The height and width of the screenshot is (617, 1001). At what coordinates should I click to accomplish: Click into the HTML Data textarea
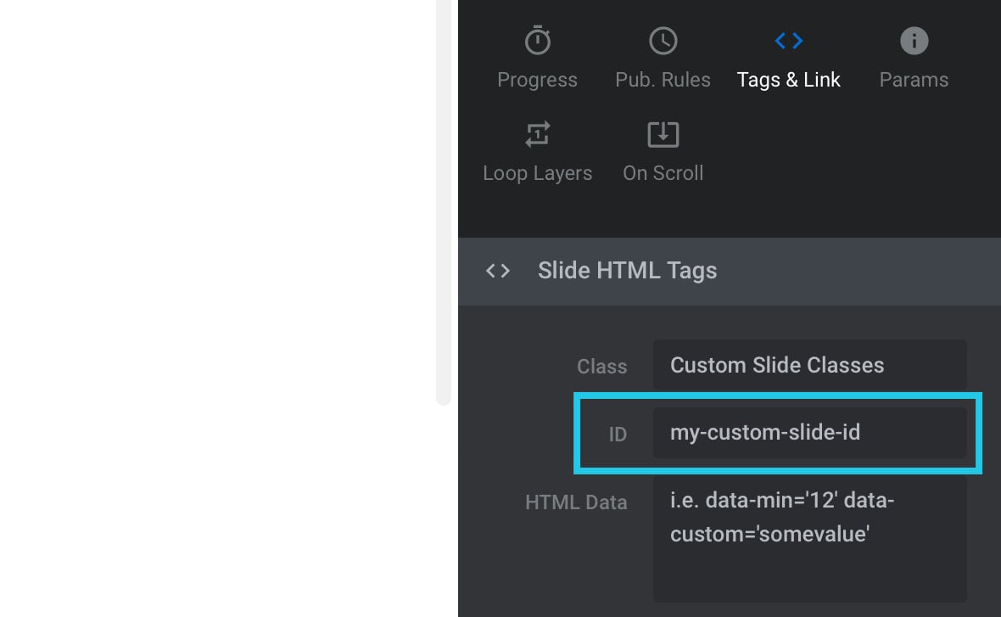coord(809,538)
